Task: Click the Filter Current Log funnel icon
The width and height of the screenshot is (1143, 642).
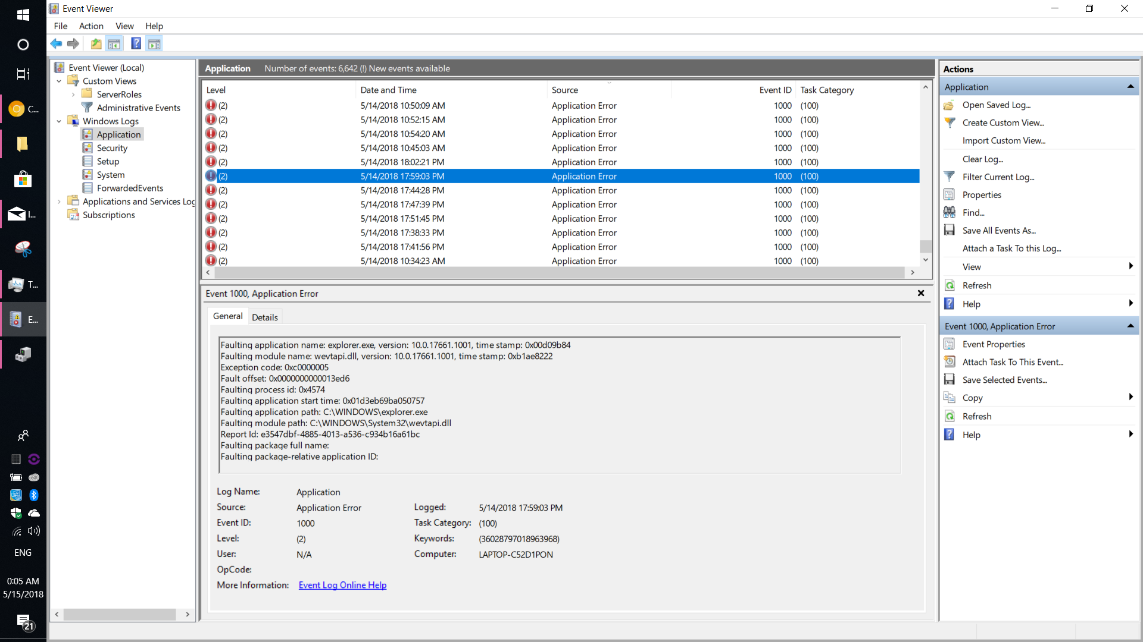Action: coord(950,177)
